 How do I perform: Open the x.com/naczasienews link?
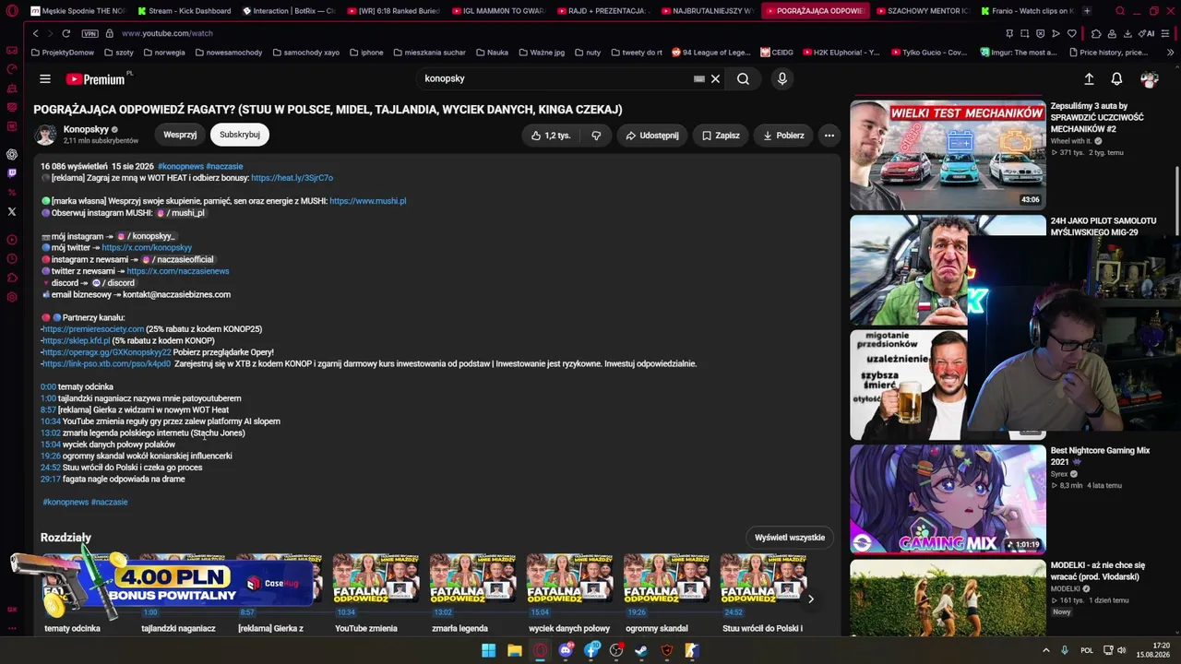(x=178, y=271)
